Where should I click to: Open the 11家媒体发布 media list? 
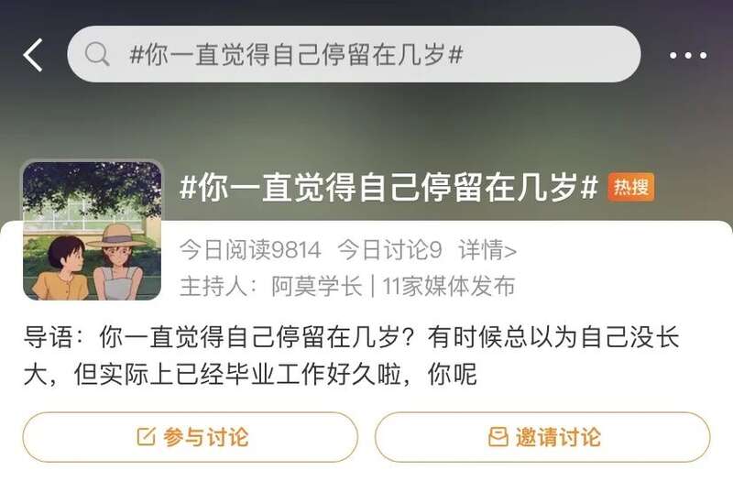(x=448, y=286)
